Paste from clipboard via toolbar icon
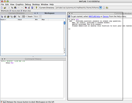The width and height of the screenshot is (132, 103). tap(15, 8)
